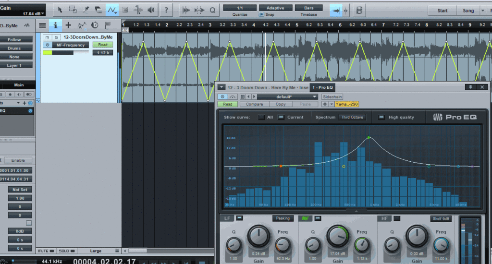492x264 pixels.
Task: Select the Mute tool in toolbar
Action: 125,10
